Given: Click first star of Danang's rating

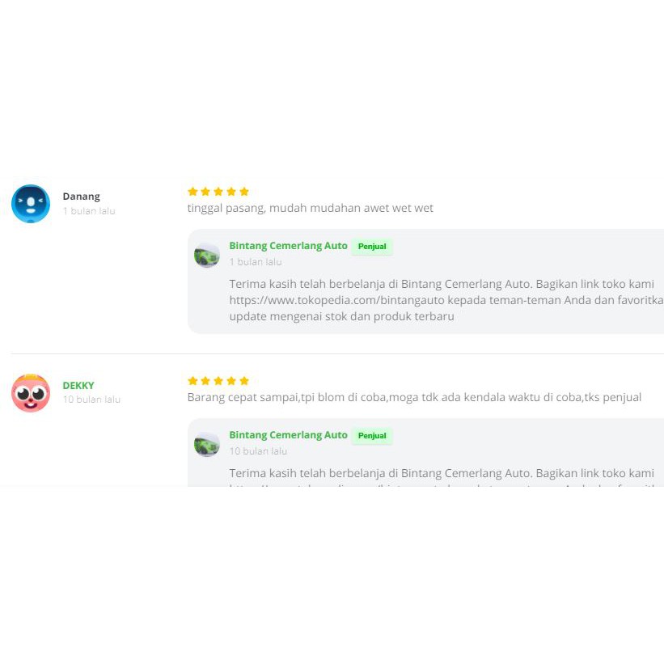Looking at the screenshot, I should (192, 192).
